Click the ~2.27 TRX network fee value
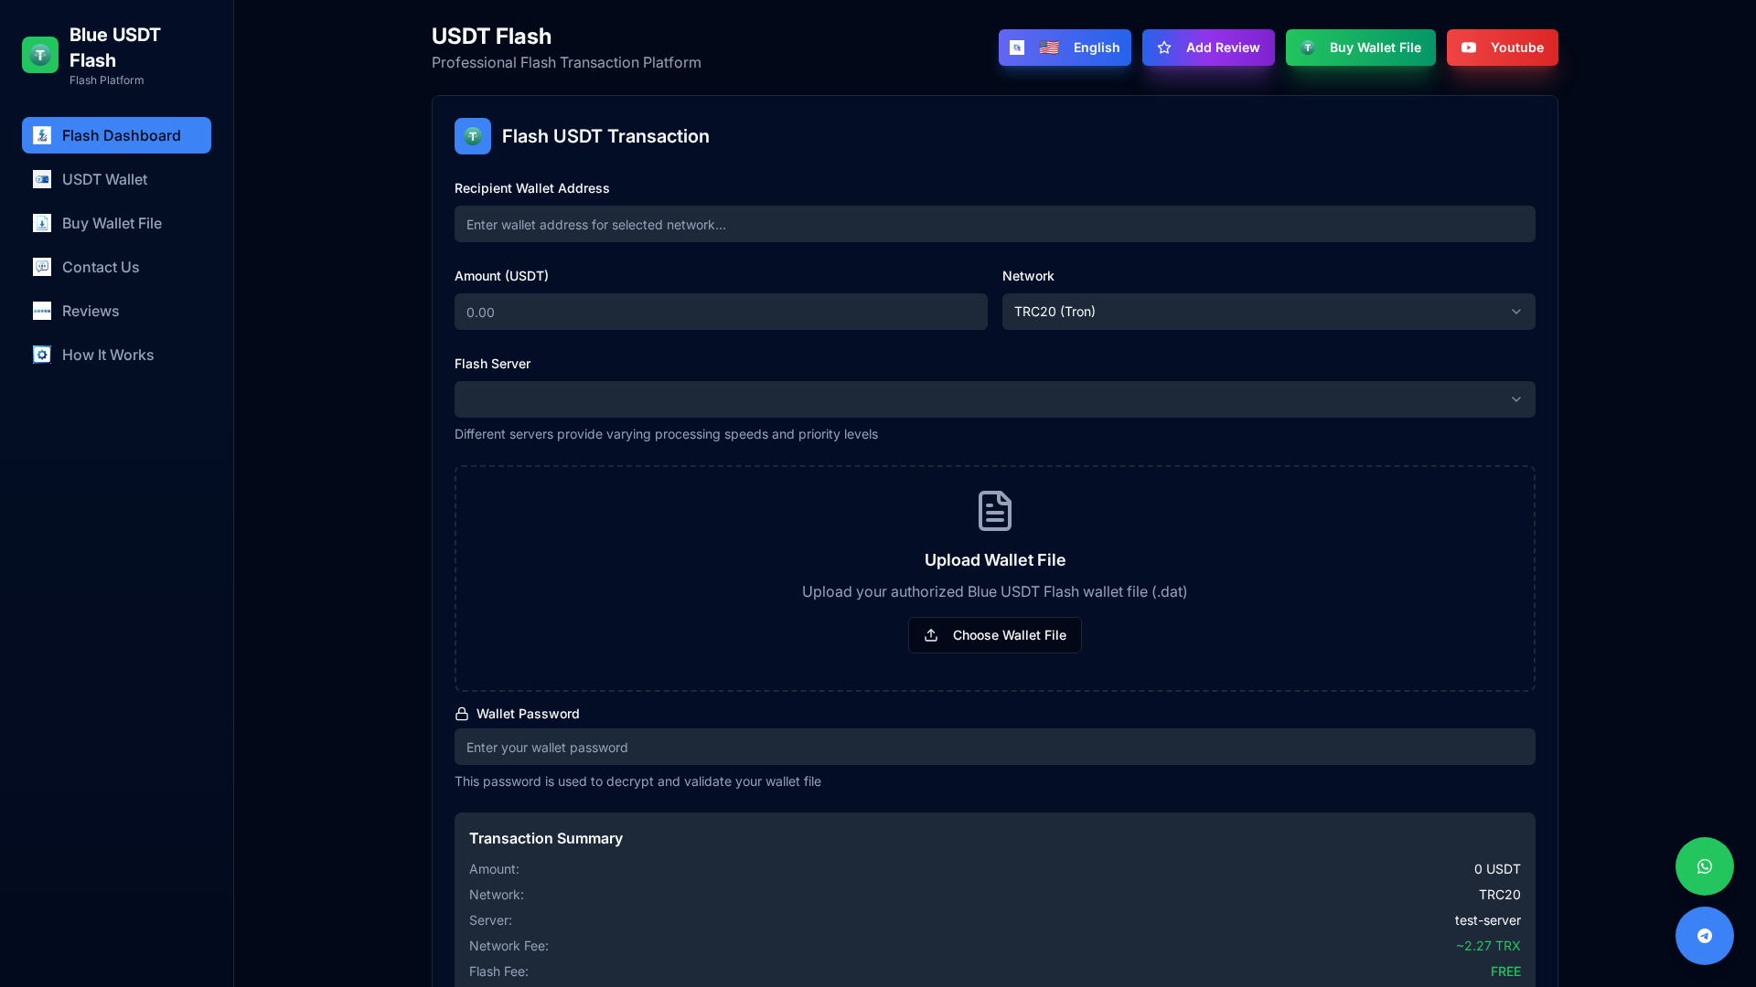The height and width of the screenshot is (987, 1756). tap(1488, 946)
